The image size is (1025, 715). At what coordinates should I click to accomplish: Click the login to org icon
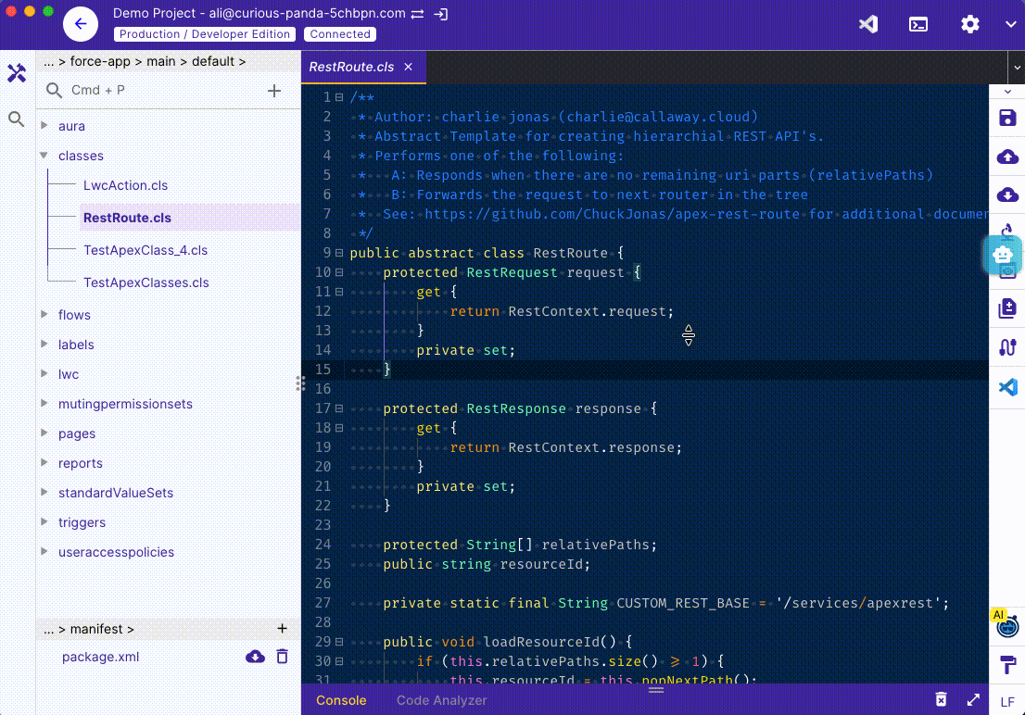pyautogui.click(x=441, y=14)
